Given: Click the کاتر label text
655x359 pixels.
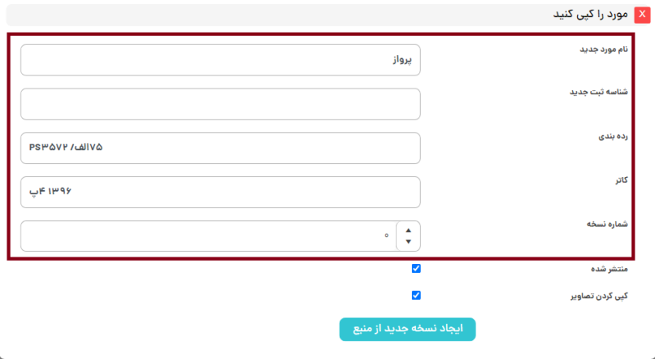Looking at the screenshot, I should [x=619, y=179].
